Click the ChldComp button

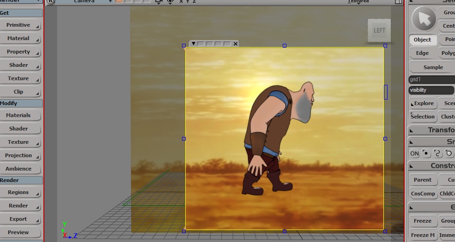click(x=447, y=194)
